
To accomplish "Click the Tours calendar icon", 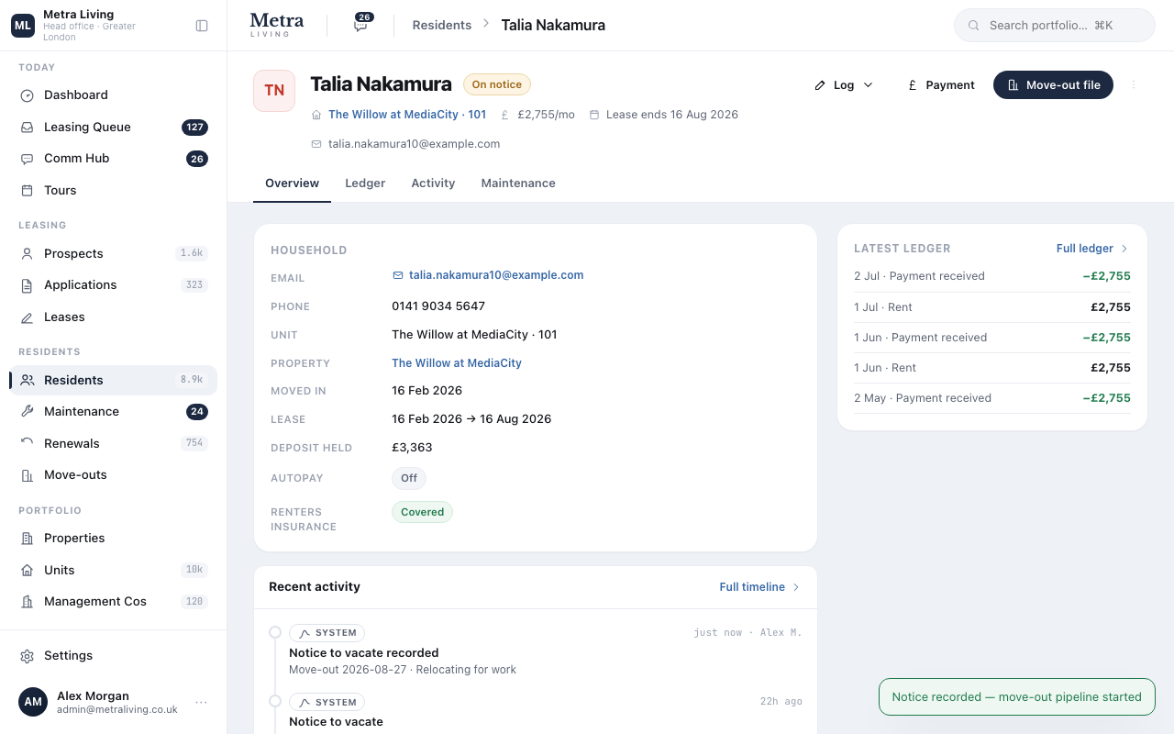I will 28,191.
